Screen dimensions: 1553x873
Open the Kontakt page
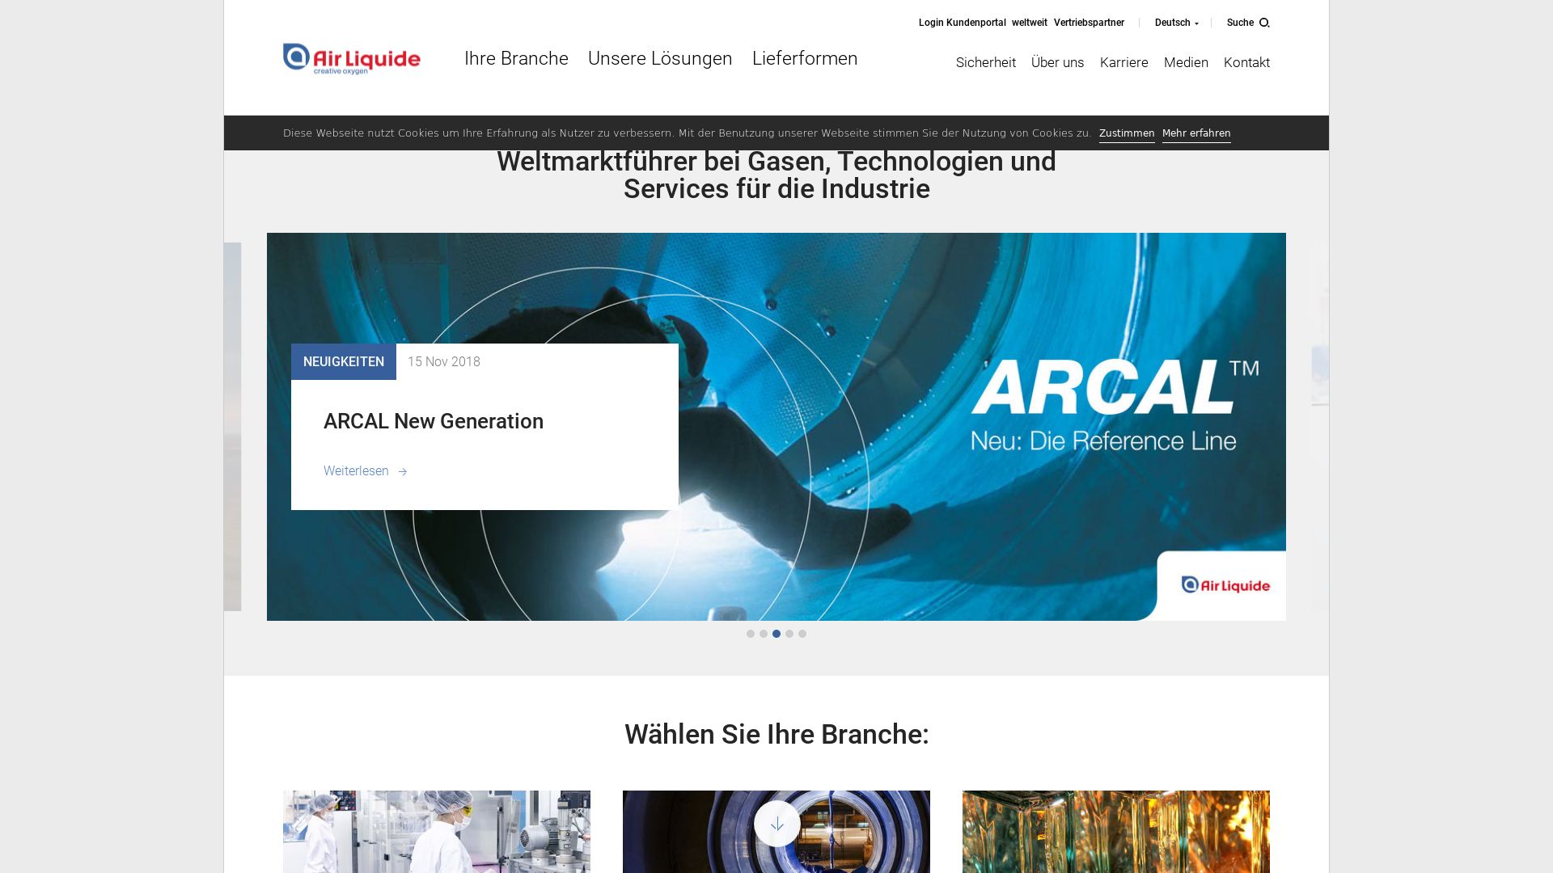pos(1246,62)
